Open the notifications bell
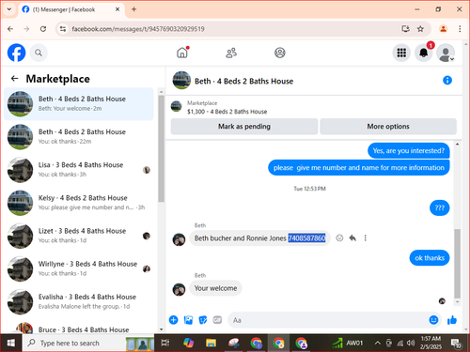 point(423,53)
